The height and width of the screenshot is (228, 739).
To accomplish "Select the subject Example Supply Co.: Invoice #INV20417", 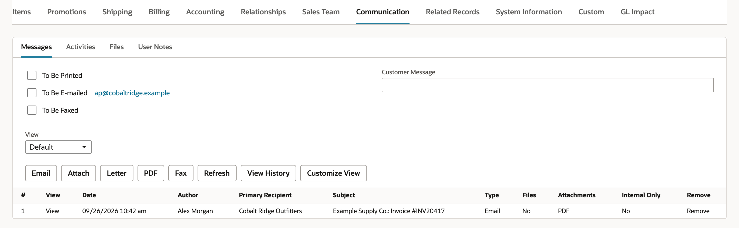I will point(389,211).
